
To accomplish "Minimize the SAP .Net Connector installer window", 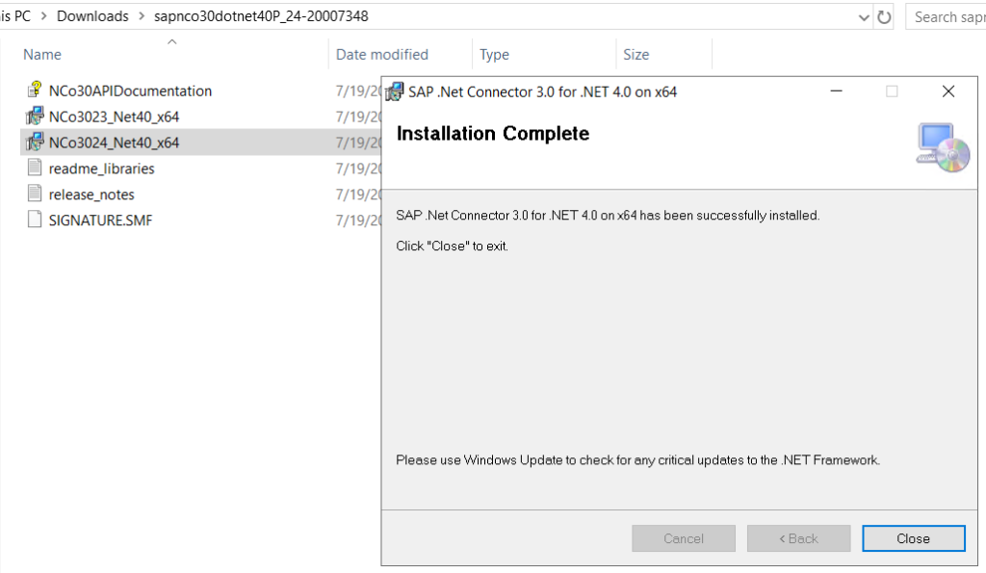I will coord(837,91).
